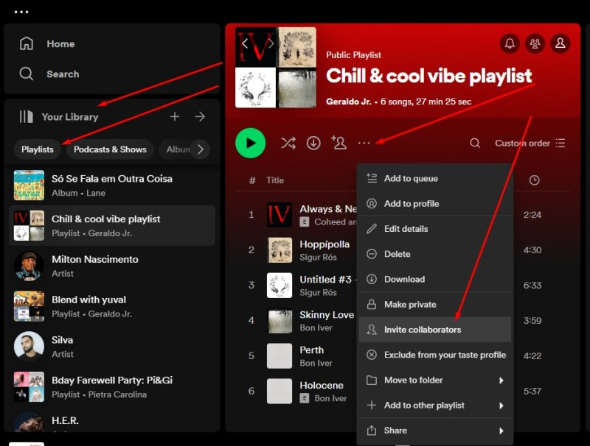Switch to Podcasts & Shows filter
The height and width of the screenshot is (446, 590).
[109, 149]
